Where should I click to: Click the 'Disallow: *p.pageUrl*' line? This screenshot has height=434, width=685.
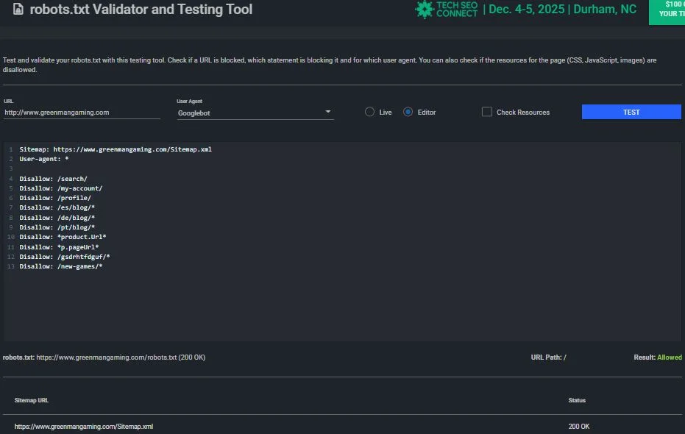coord(59,247)
